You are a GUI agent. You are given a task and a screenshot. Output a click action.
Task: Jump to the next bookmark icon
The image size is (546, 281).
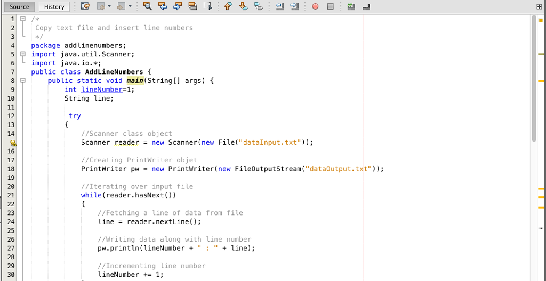point(243,6)
